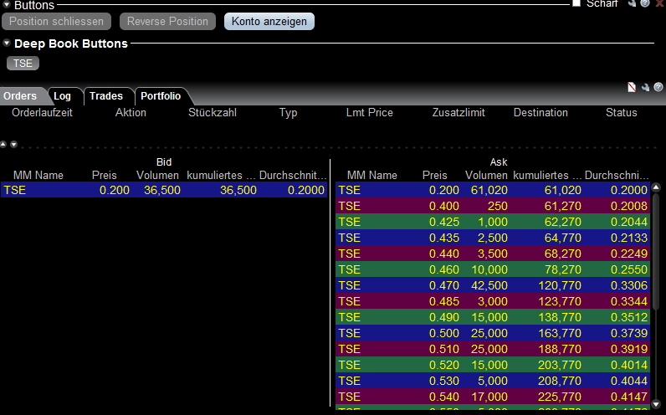Click the down arrow splitter above the book
This screenshot has width=666, height=415.
point(13,145)
